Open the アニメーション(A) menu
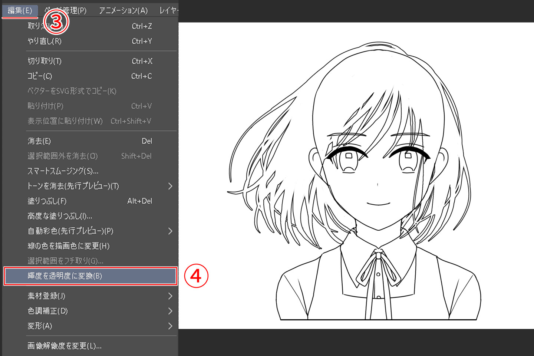The width and height of the screenshot is (534, 356). 123,10
